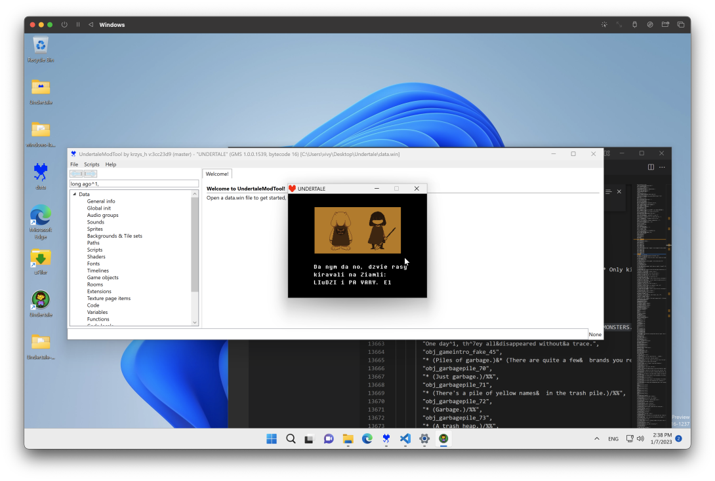Click the navigate back arrow in UndertaleModTool
Screen dimensions: 715x481
pos(76,174)
